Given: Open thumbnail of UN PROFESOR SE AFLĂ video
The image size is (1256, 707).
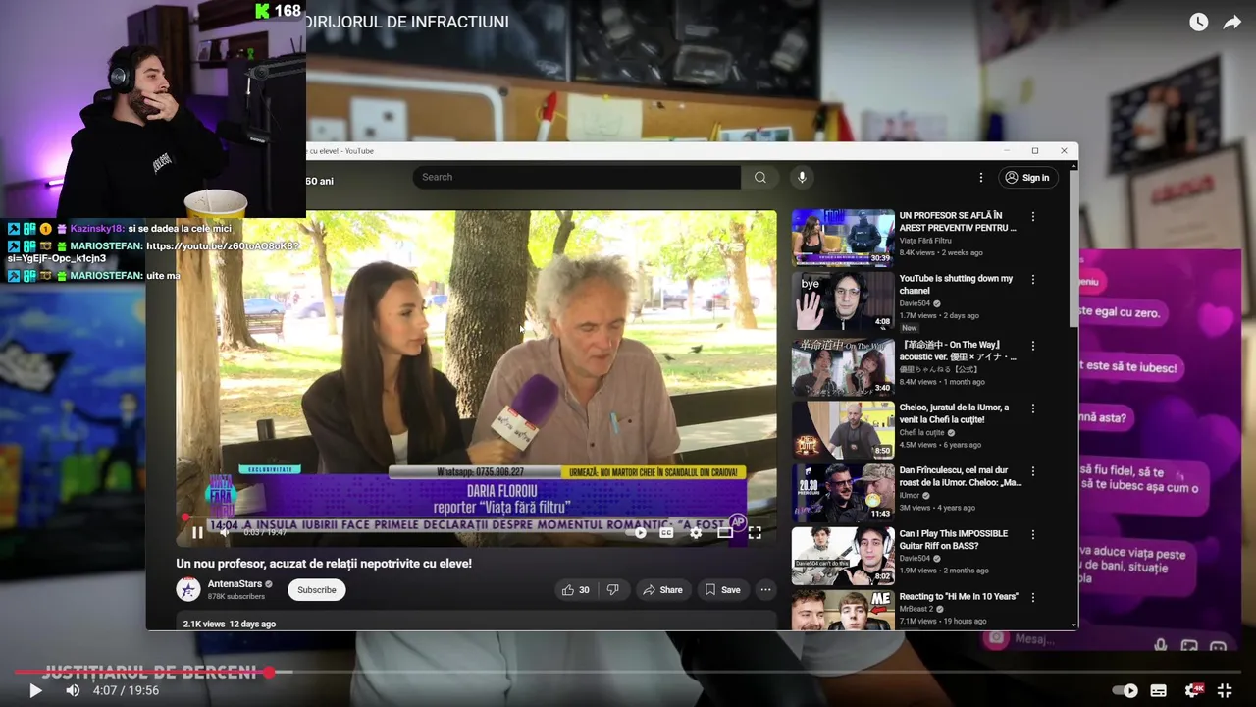Looking at the screenshot, I should point(843,238).
